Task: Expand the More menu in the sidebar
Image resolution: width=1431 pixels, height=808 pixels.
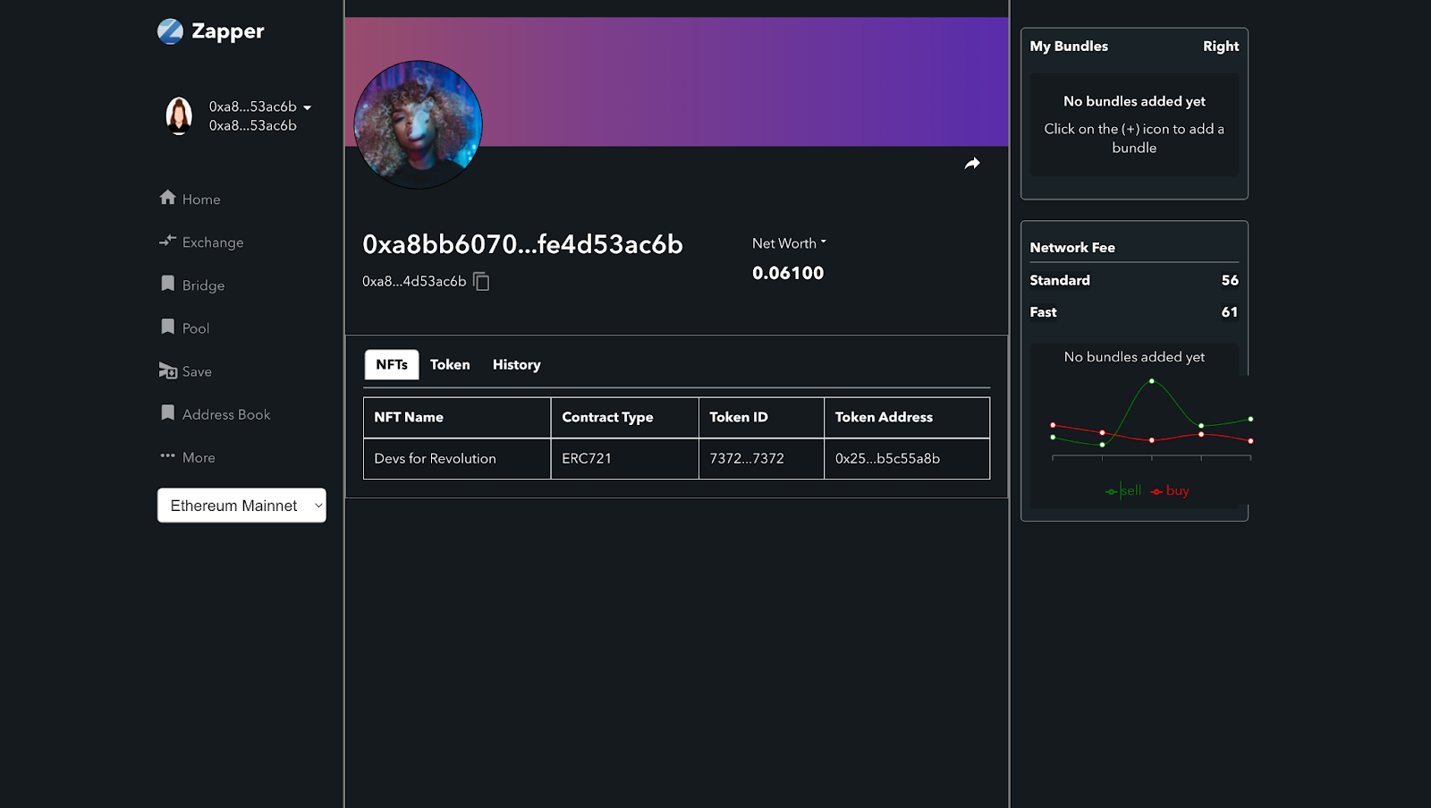Action: [167, 456]
